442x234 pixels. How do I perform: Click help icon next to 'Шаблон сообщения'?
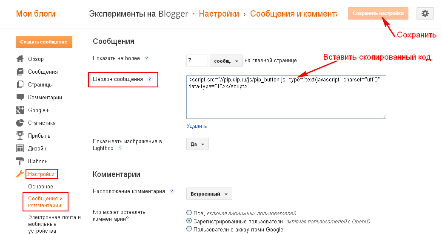[x=150, y=79]
